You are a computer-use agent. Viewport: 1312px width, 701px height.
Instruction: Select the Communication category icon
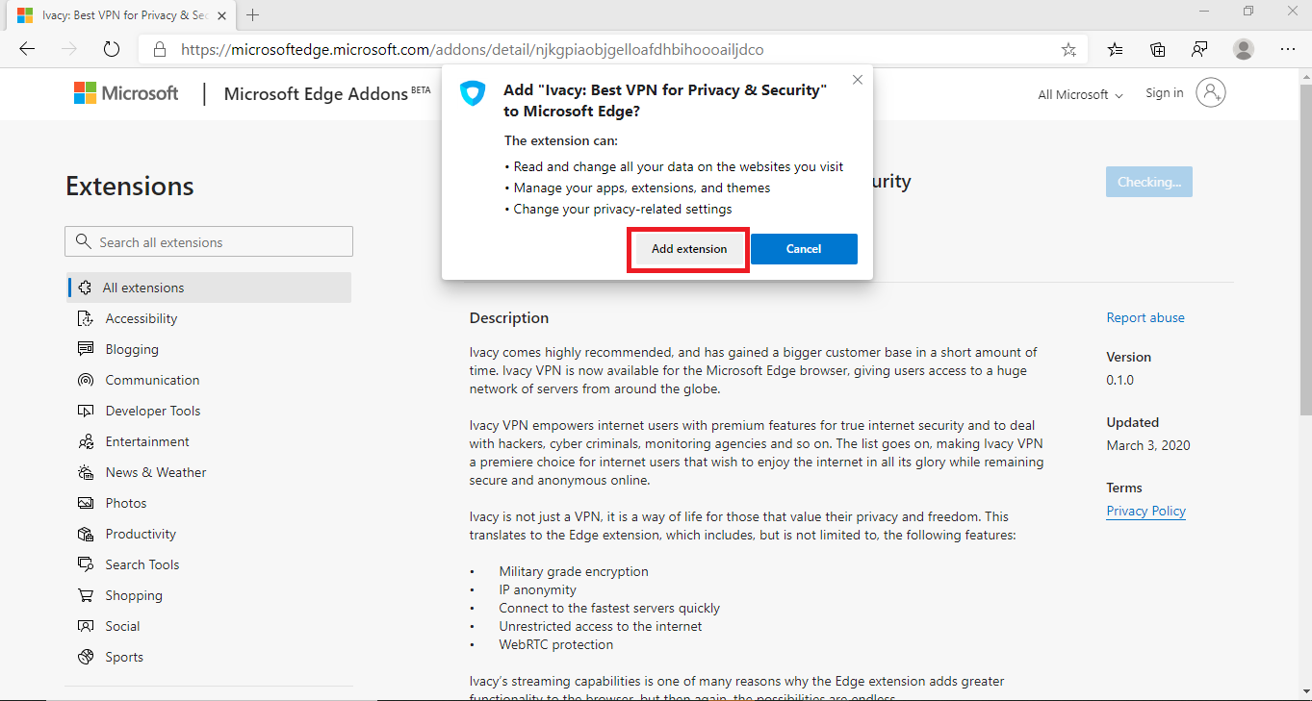coord(86,380)
